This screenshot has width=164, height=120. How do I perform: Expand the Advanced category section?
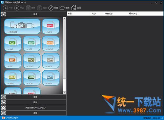click(33, 113)
